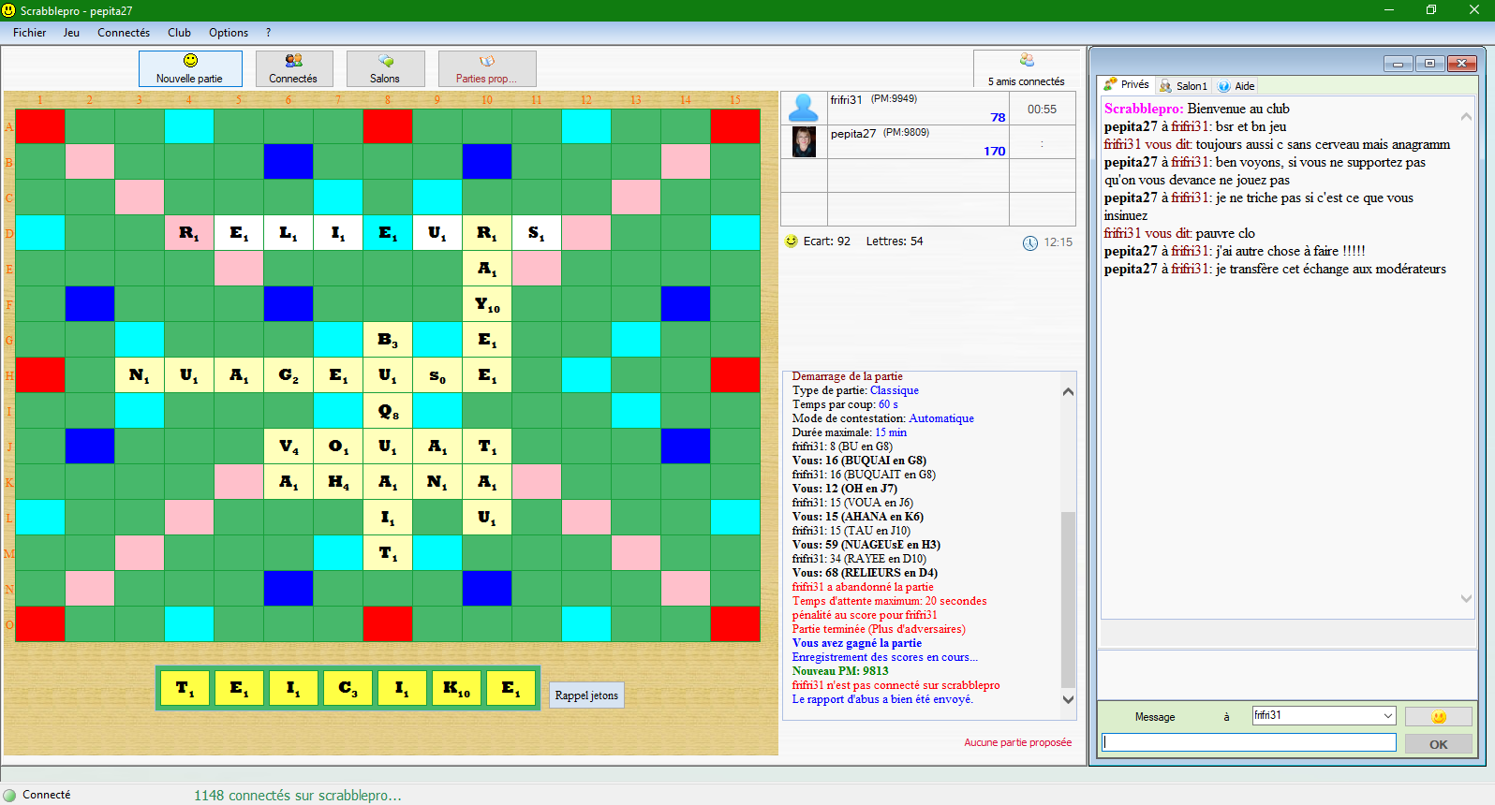Click 'Le rapport d'abus a bien été envoyé.' line

[x=882, y=699]
